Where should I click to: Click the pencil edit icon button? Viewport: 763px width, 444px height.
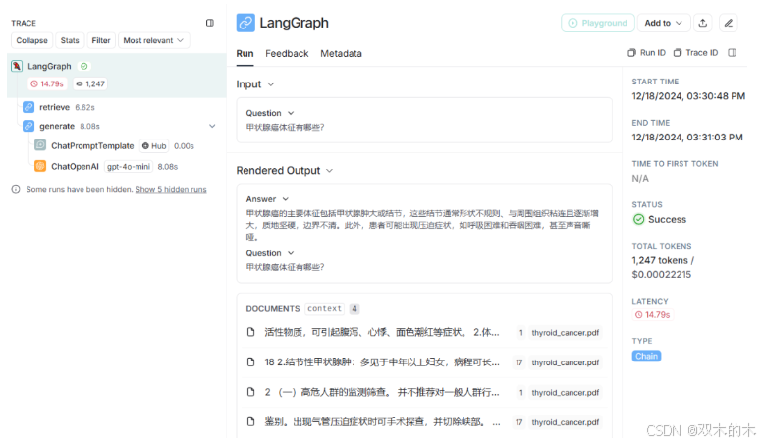point(728,23)
